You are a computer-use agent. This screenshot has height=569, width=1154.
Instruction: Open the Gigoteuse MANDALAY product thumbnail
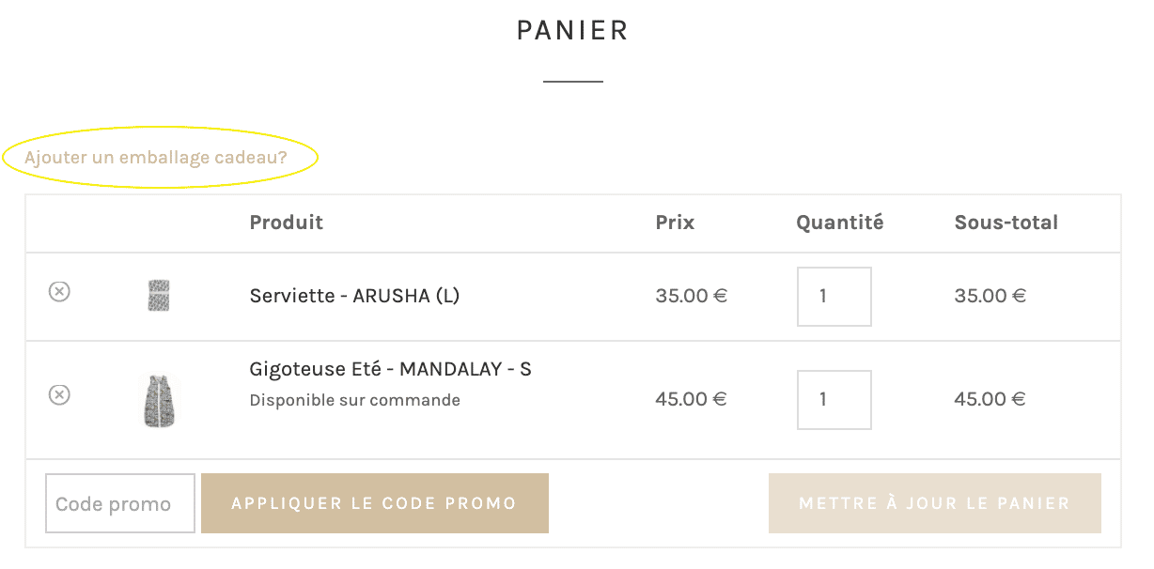click(158, 400)
